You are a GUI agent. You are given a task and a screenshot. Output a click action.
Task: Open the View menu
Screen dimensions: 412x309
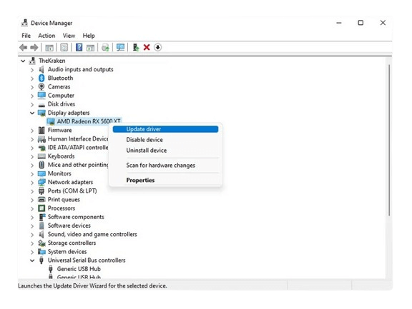(x=69, y=36)
